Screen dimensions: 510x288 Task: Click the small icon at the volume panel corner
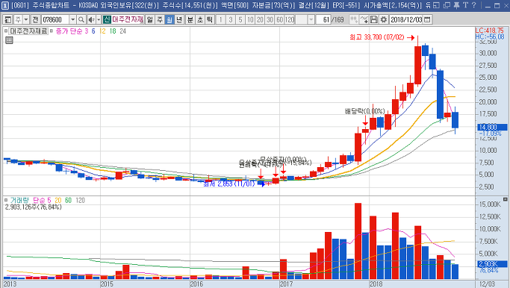click(505, 199)
